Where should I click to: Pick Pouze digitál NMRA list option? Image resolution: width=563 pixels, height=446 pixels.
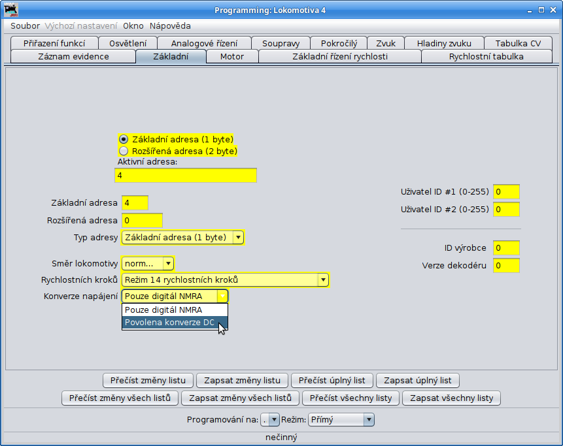tap(175, 310)
